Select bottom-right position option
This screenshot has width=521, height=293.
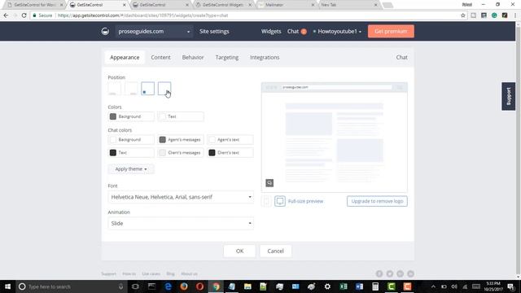pos(164,89)
